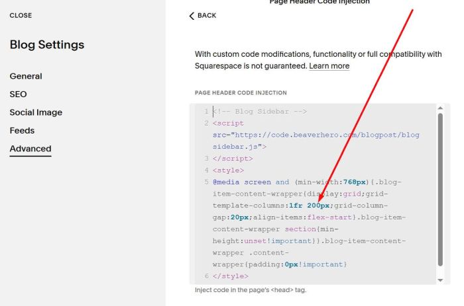The width and height of the screenshot is (464, 306).
Task: Open the Feeds settings tab
Action: (x=22, y=130)
